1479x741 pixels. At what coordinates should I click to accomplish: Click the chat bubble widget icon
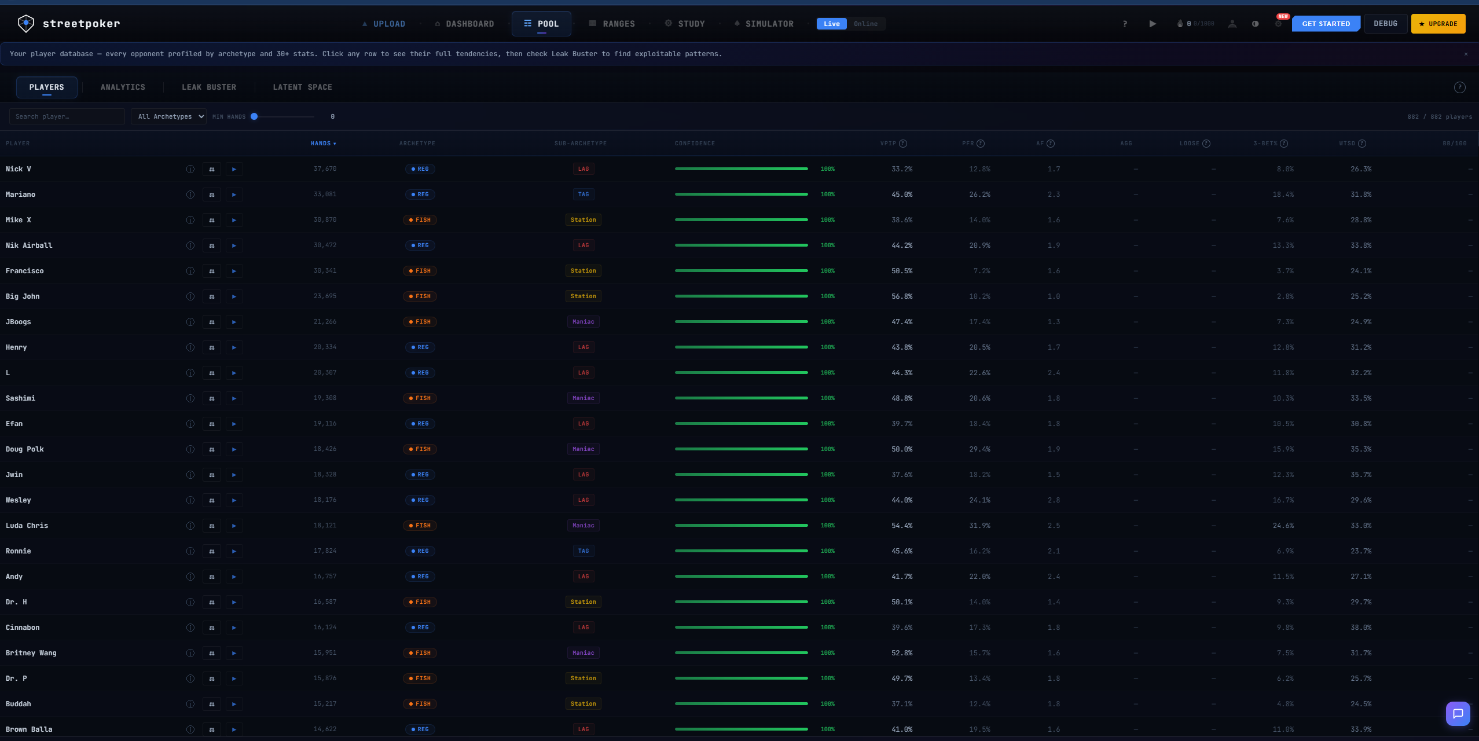(x=1458, y=713)
